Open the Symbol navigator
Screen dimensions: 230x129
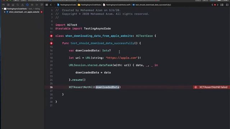click(x=13, y=5)
